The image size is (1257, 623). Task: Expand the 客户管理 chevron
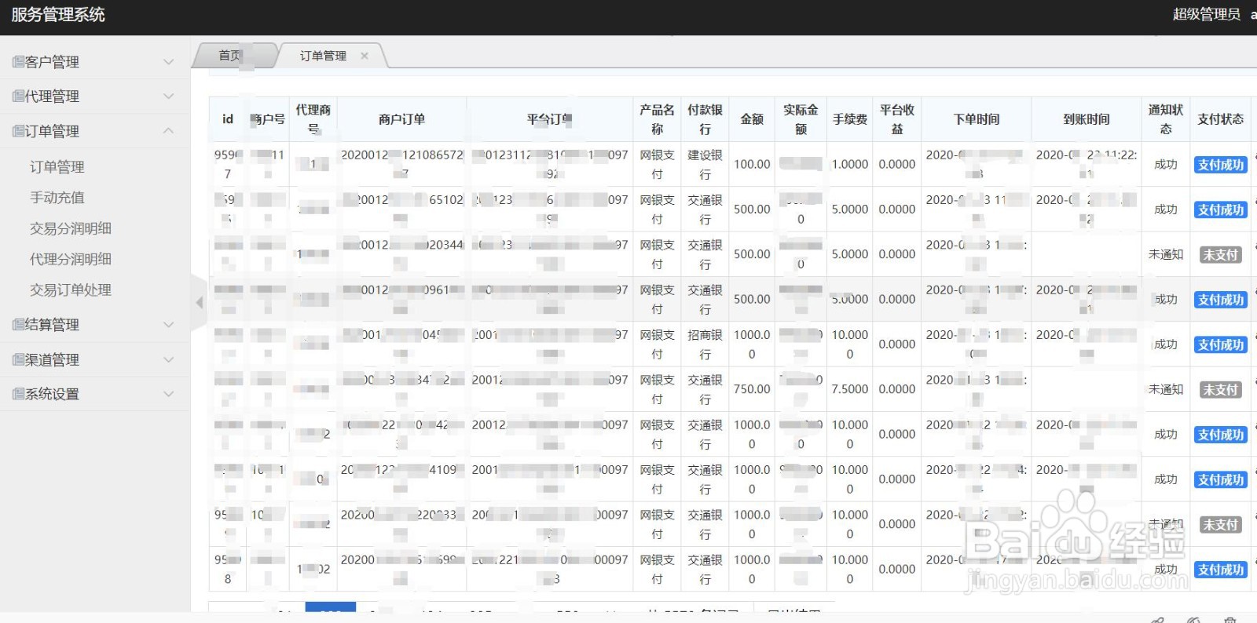[x=168, y=61]
